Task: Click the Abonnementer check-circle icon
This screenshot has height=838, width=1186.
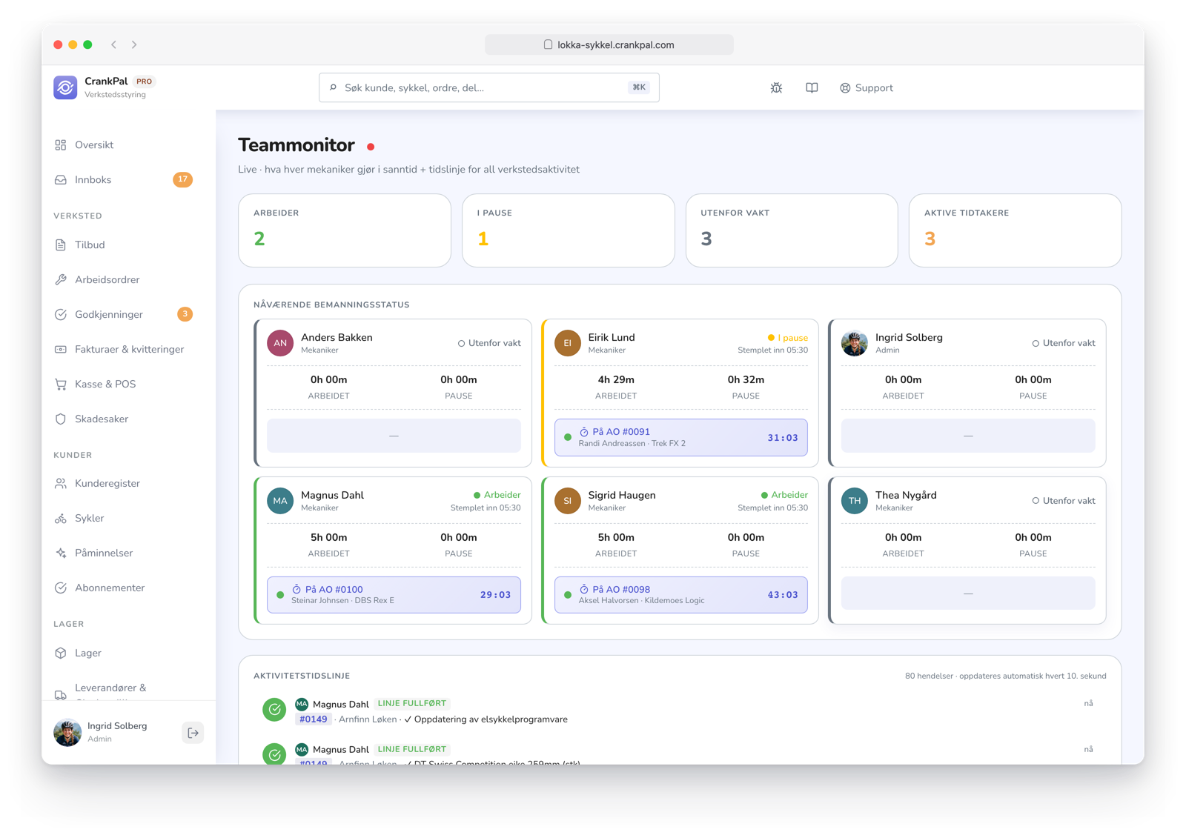Action: [61, 588]
